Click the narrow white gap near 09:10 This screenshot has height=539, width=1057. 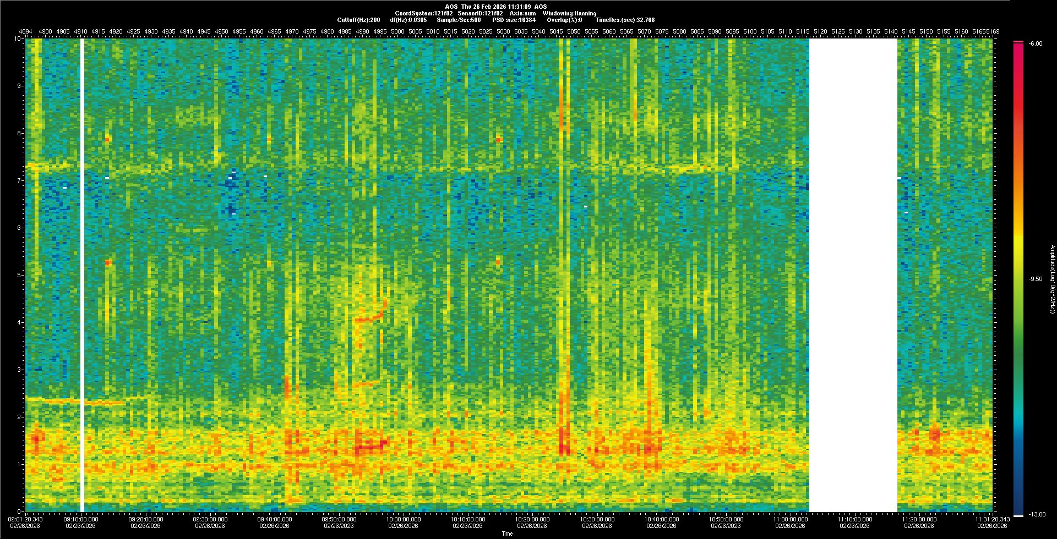click(x=82, y=275)
